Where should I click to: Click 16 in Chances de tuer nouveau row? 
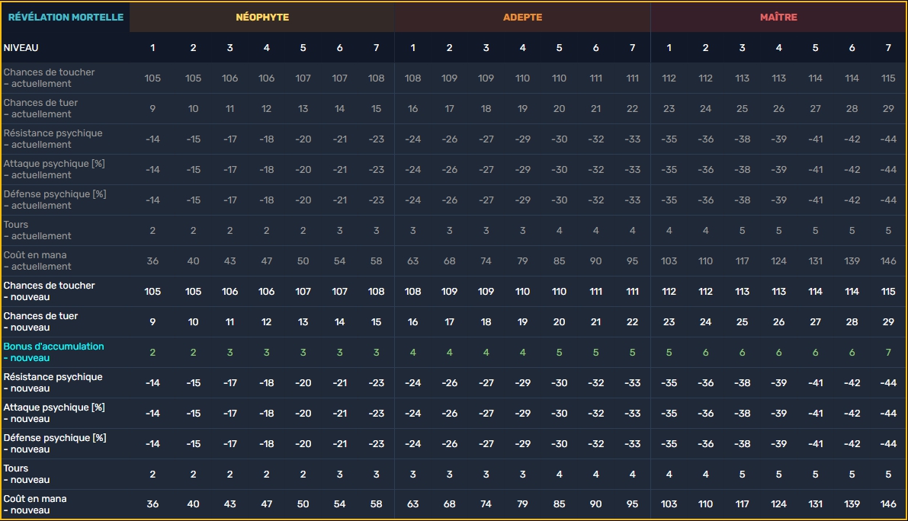(x=413, y=322)
